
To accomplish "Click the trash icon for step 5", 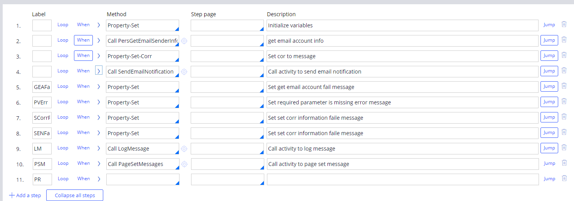I will pos(564,86).
